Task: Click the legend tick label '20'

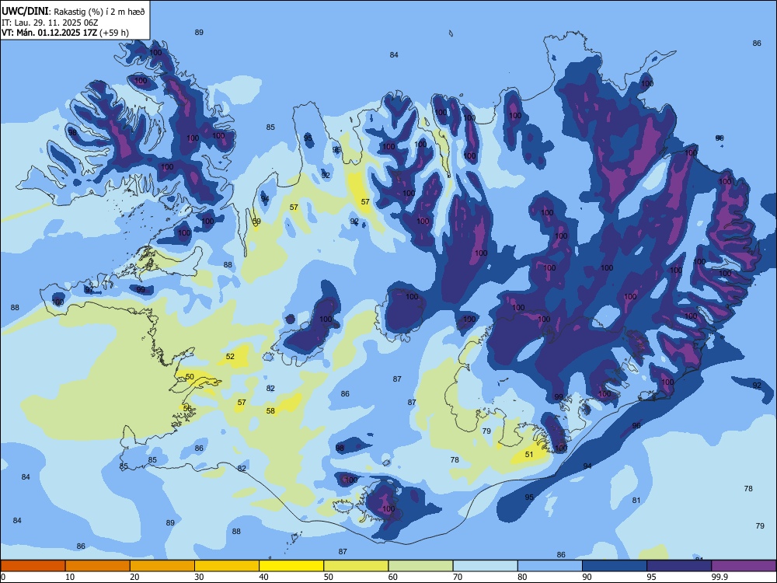Action: pyautogui.click(x=134, y=577)
